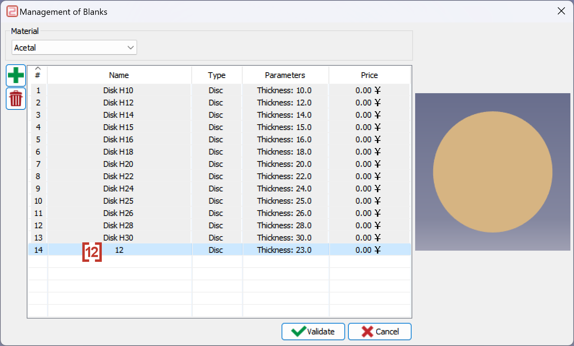Click Type cell Disc for Disk H20
The image size is (574, 346).
click(x=217, y=164)
